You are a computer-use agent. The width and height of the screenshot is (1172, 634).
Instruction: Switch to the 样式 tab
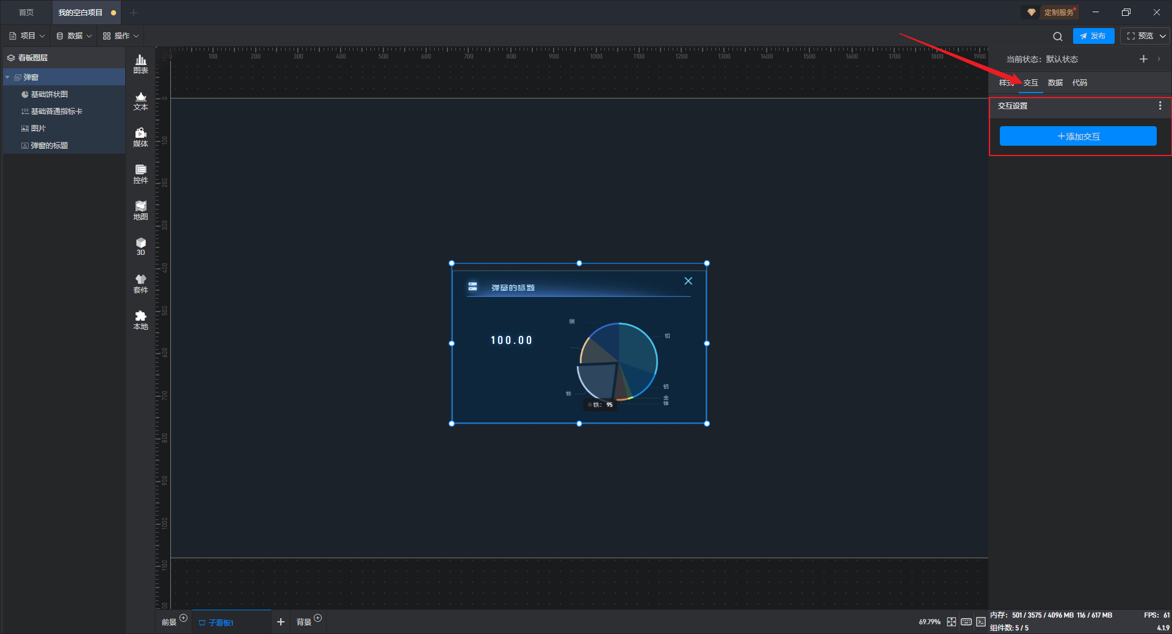(1007, 83)
